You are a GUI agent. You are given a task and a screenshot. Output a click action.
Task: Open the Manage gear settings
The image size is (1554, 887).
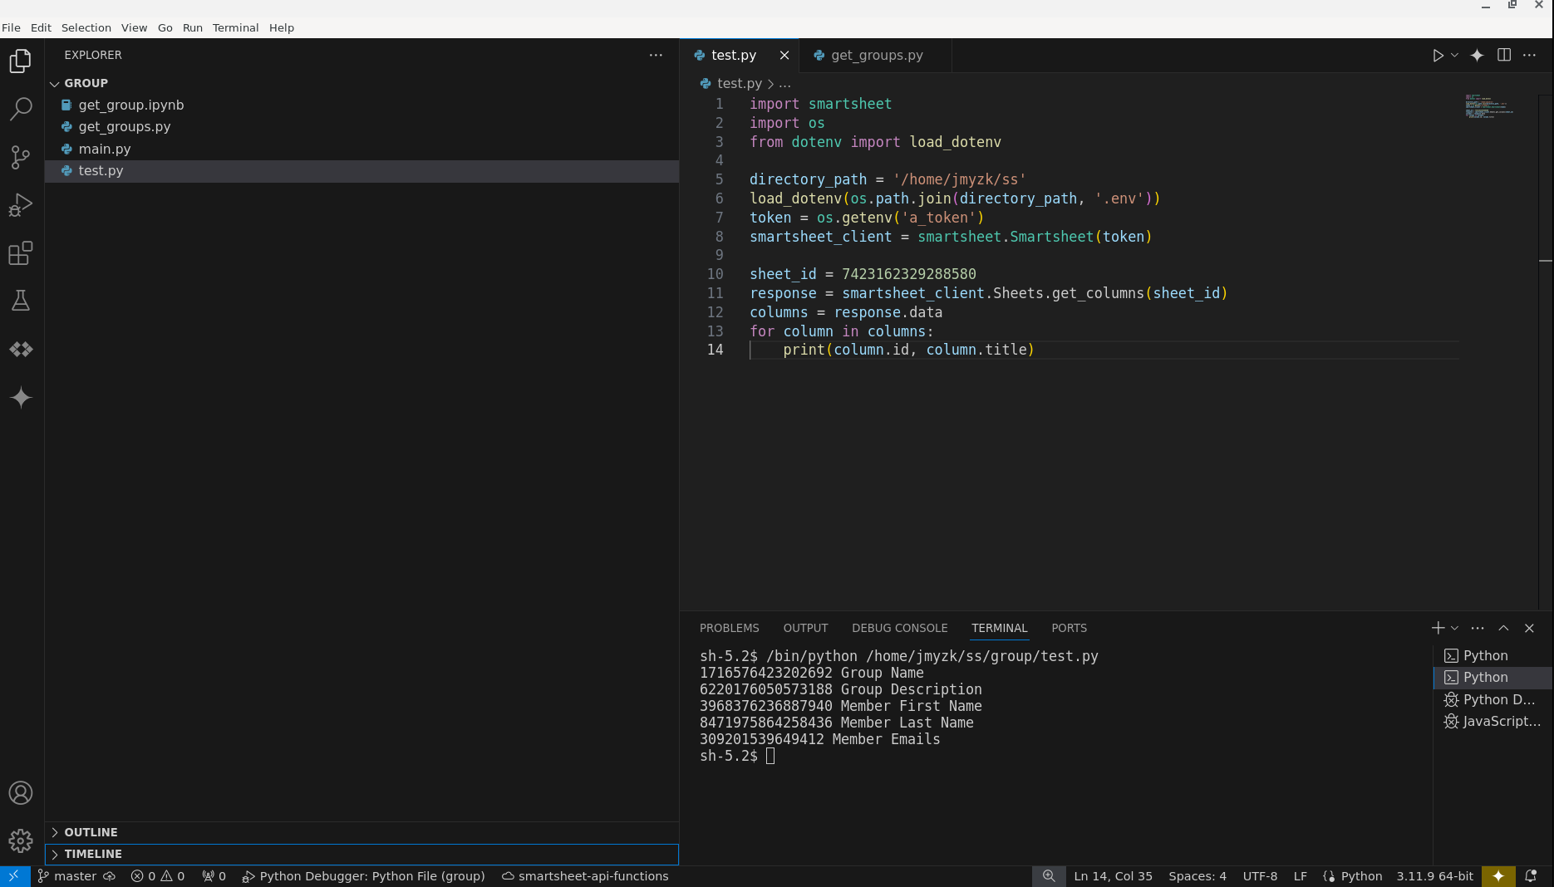(x=21, y=841)
